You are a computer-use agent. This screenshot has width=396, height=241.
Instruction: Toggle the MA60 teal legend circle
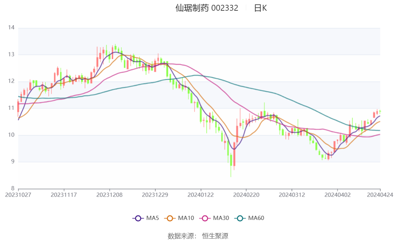point(240,218)
